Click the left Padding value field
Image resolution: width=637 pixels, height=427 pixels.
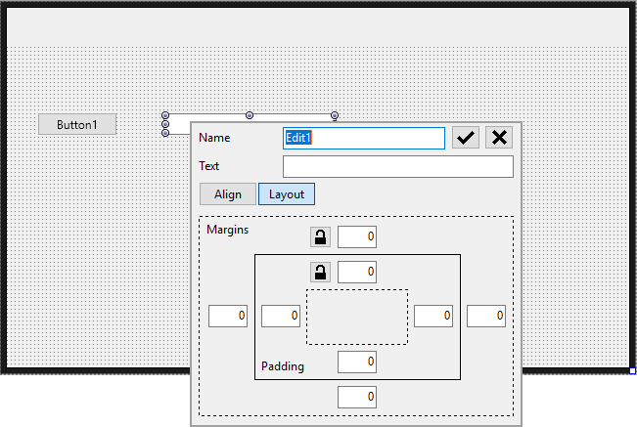[x=281, y=316]
